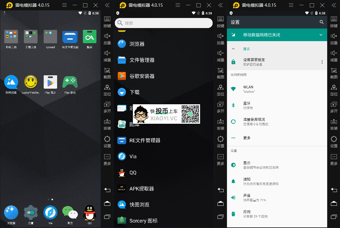Search settings with the magnifier icon

pos(322,22)
